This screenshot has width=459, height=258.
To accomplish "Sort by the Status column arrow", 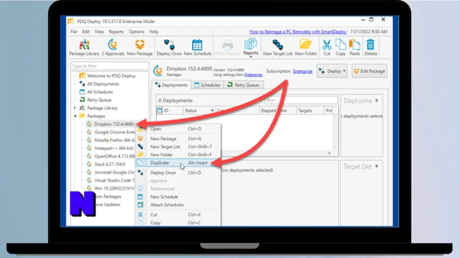I will [212, 110].
